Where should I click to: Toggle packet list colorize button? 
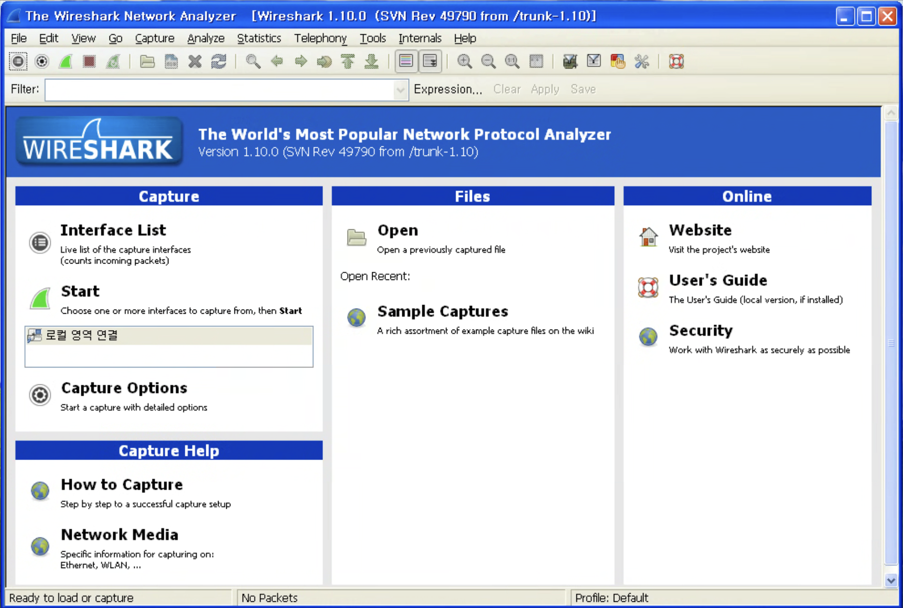click(406, 62)
